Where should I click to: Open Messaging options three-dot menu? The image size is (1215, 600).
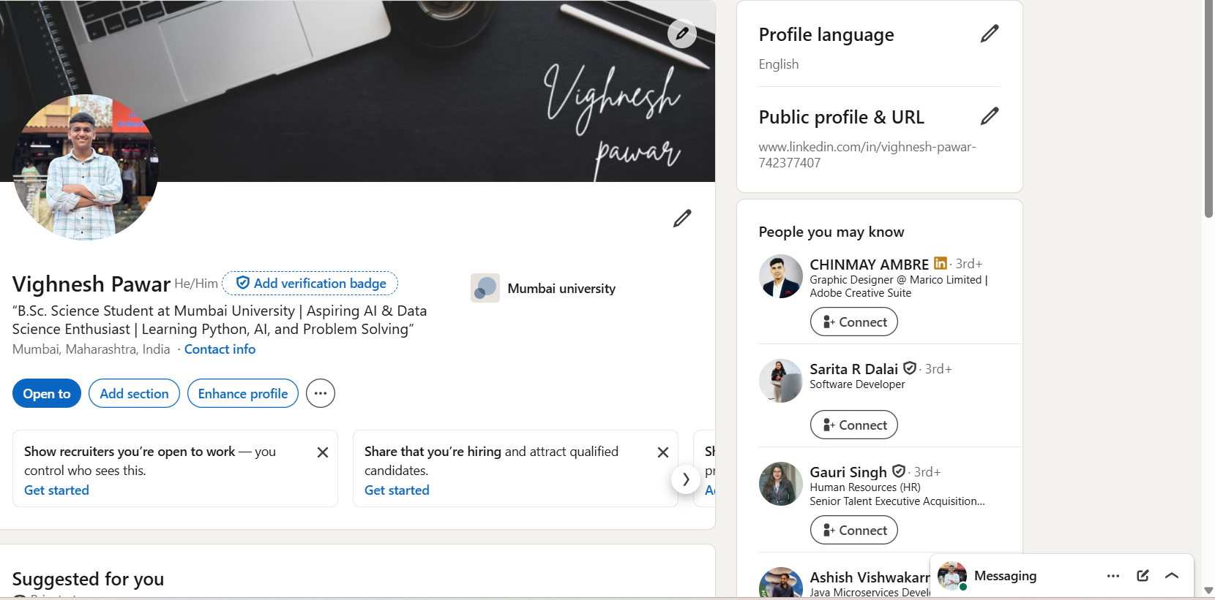point(1113,576)
